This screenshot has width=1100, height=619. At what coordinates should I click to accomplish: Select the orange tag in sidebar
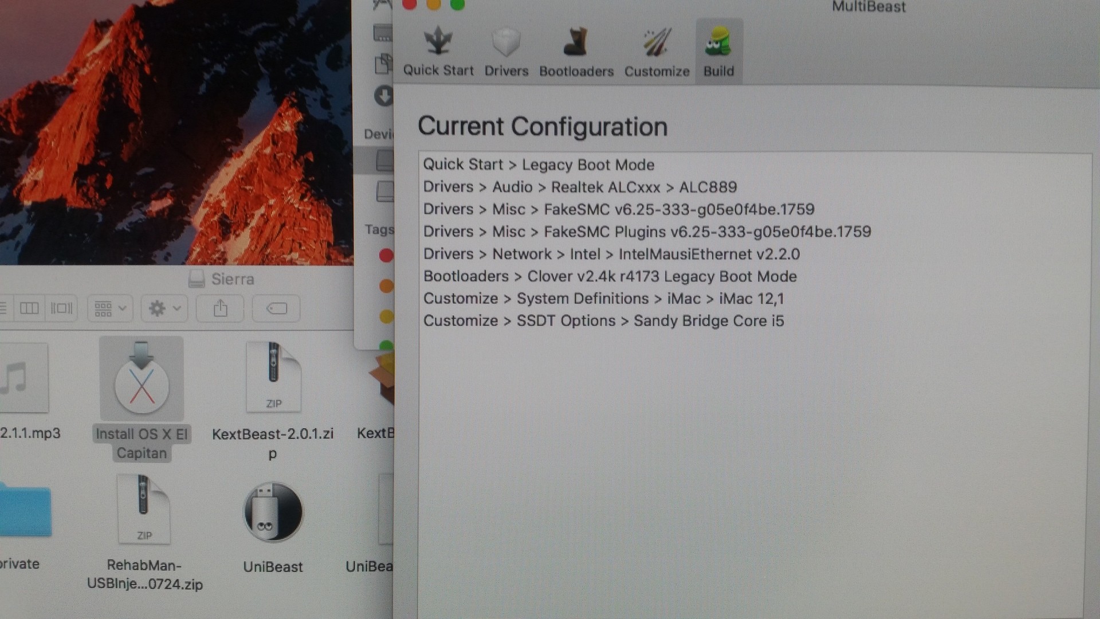tap(386, 285)
